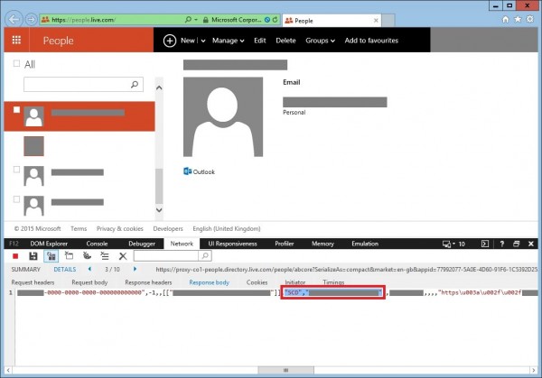The width and height of the screenshot is (542, 378).
Task: Open the Manage dropdown menu
Action: (229, 41)
